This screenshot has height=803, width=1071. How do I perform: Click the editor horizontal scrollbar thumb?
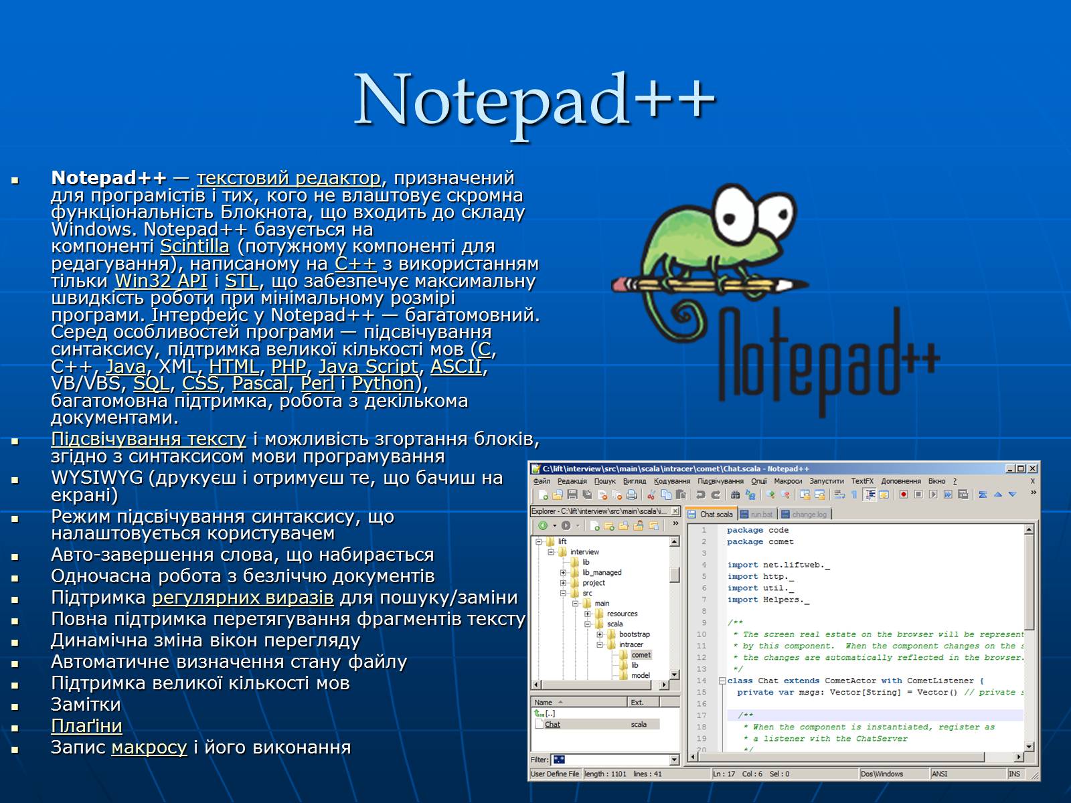coord(842,757)
